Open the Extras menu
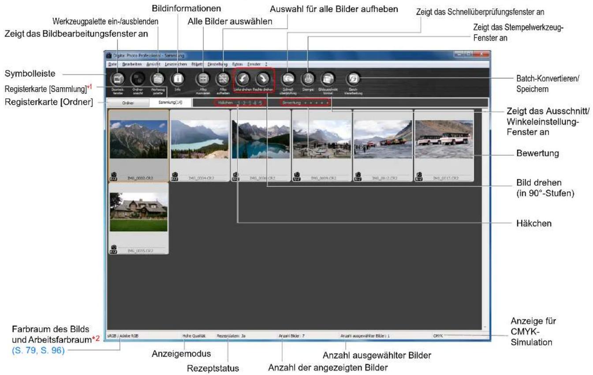The width and height of the screenshot is (593, 375). tap(237, 64)
